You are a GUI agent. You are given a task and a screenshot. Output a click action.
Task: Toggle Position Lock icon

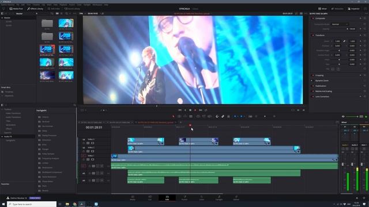(x=228, y=116)
